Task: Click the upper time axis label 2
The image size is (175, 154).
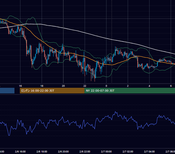Action: pos(128,86)
